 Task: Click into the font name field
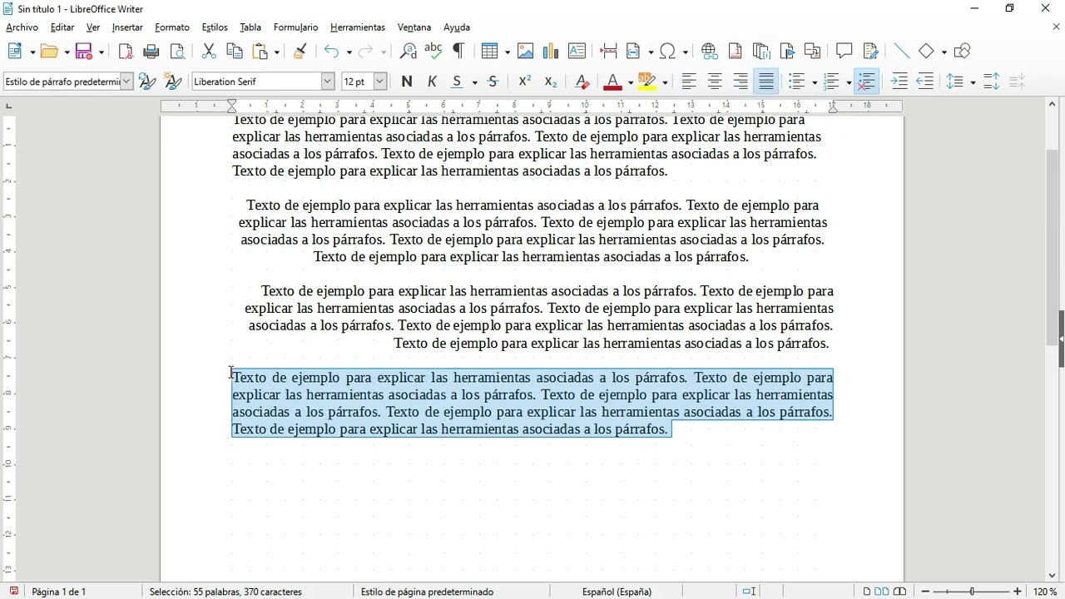256,82
